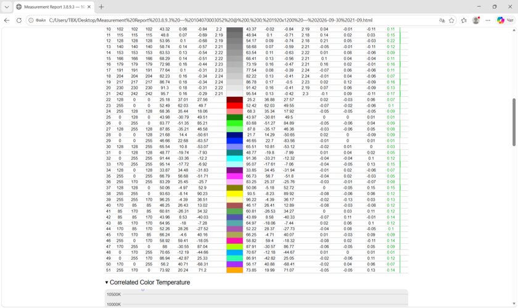518x308 pixels.
Task: Go back to the previous page
Action: [7, 20]
